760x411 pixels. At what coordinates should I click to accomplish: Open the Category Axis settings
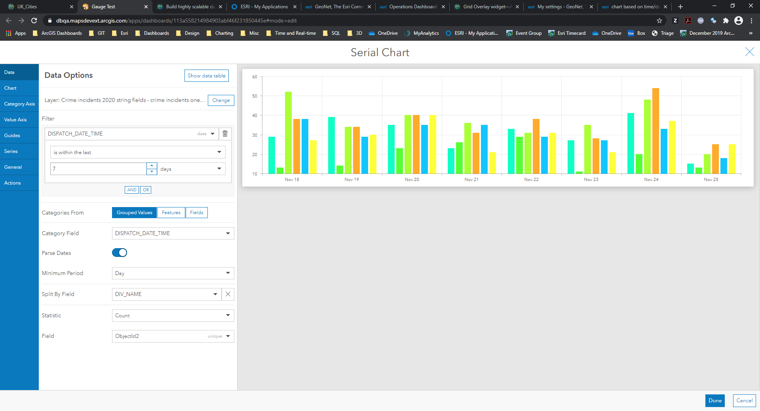19,104
